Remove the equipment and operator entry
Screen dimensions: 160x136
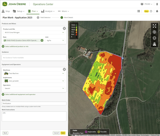pos(64,69)
